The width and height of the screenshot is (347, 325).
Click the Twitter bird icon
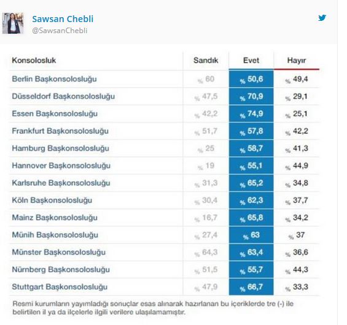pyautogui.click(x=322, y=18)
